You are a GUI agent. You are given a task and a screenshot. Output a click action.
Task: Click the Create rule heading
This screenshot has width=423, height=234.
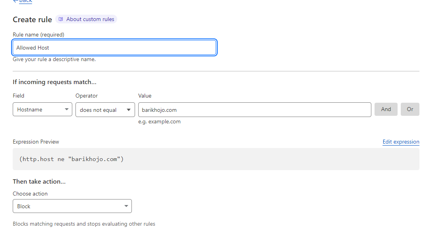(32, 19)
